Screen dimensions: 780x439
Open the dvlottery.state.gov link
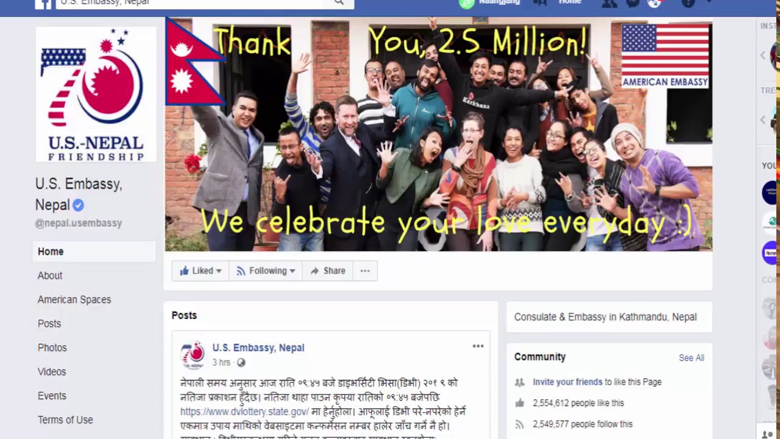(244, 412)
